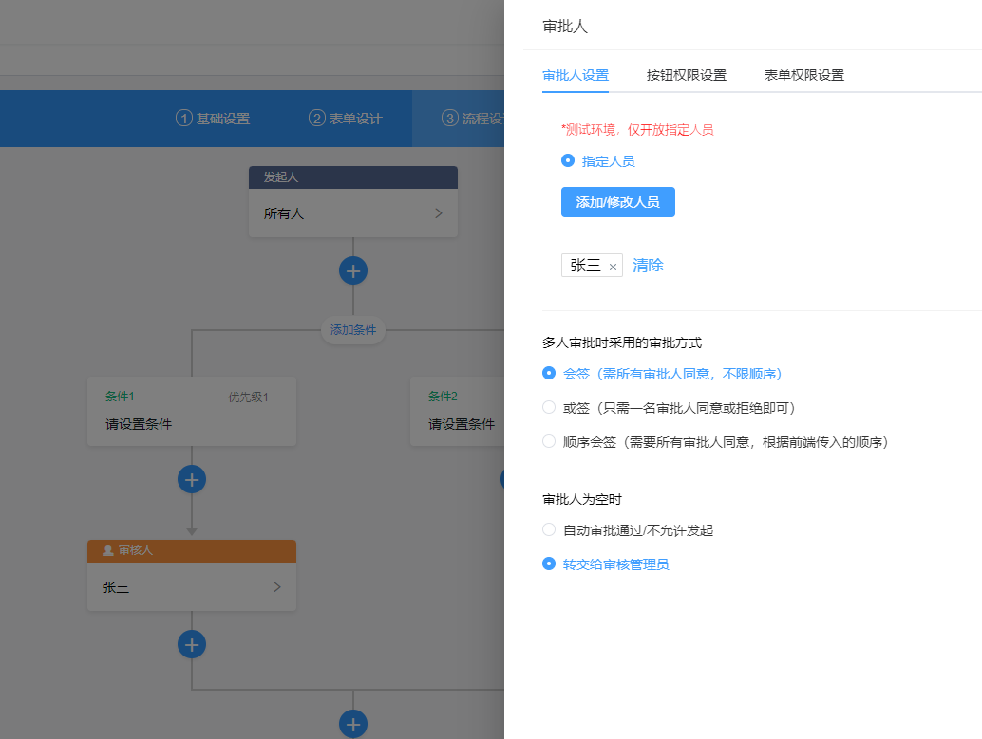Screen dimensions: 982x739
Task: Open the 张三 reviewer node chevron
Action: (x=276, y=587)
